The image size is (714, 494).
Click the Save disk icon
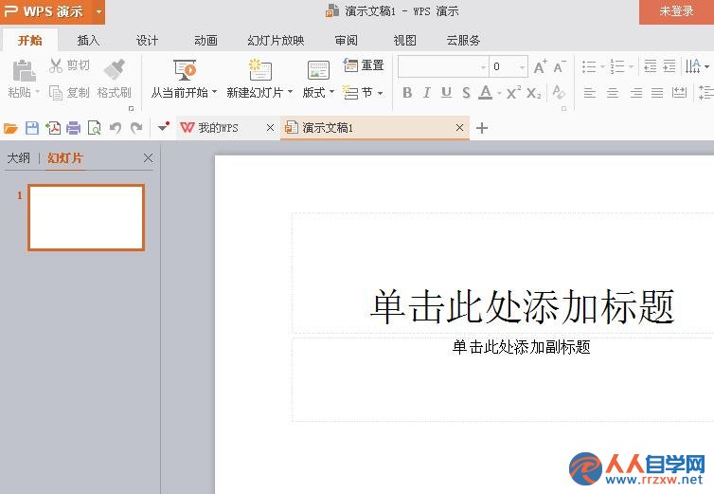point(32,128)
